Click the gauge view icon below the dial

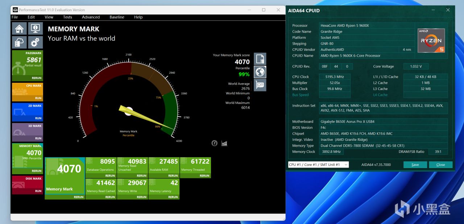[x=215, y=143]
